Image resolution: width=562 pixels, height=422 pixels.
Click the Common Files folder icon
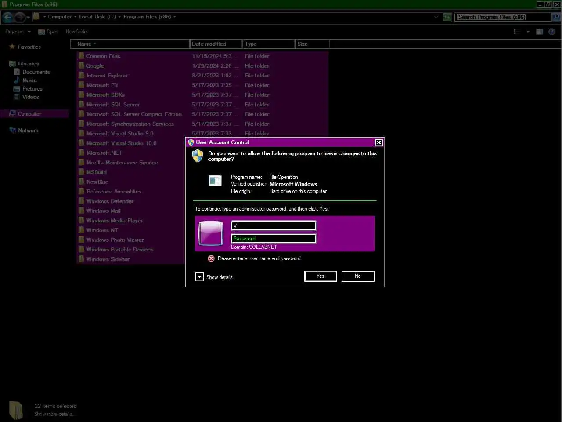coord(81,56)
